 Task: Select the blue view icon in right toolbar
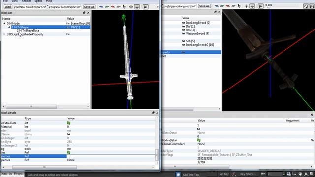click(x=217, y=6)
